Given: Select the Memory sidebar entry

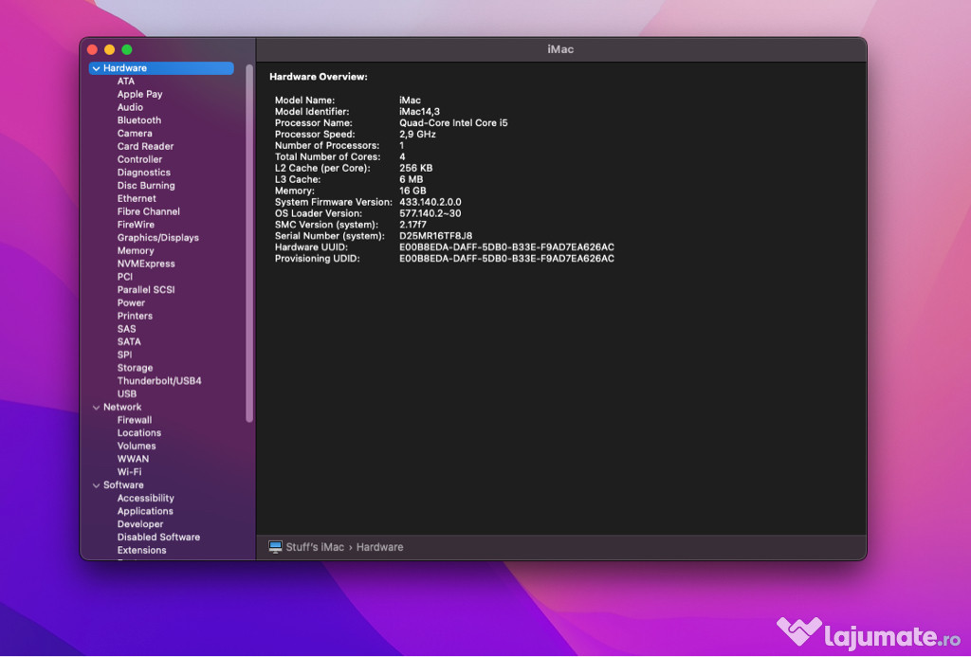Looking at the screenshot, I should (x=136, y=250).
